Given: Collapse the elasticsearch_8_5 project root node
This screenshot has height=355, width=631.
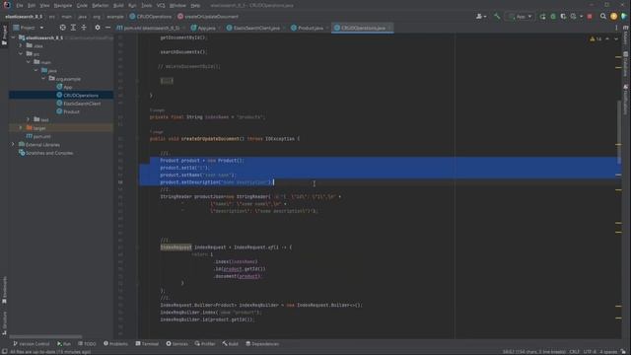Looking at the screenshot, I should coord(13,37).
